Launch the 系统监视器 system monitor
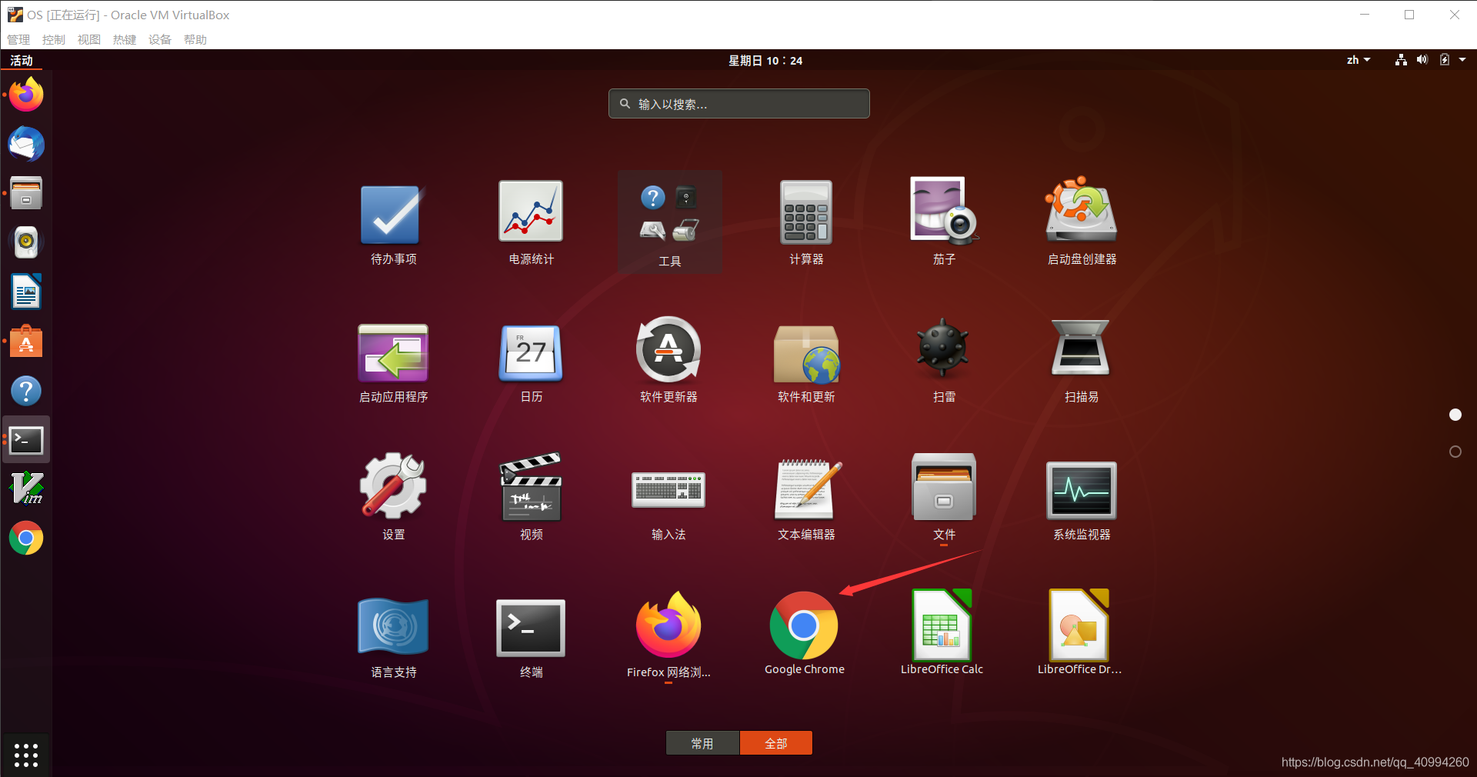 pos(1082,500)
